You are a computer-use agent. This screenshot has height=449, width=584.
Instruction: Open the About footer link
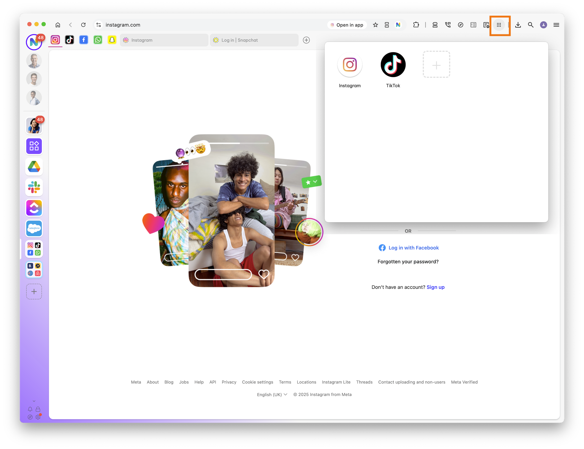coord(153,382)
